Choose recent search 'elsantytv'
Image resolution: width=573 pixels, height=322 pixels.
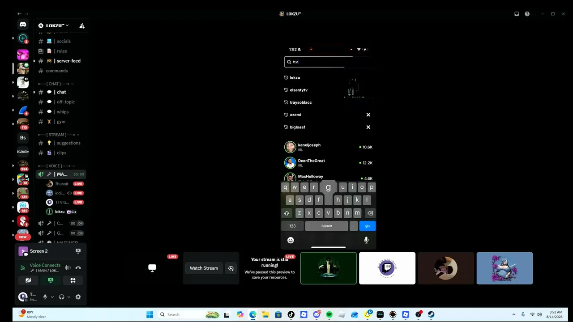299,90
